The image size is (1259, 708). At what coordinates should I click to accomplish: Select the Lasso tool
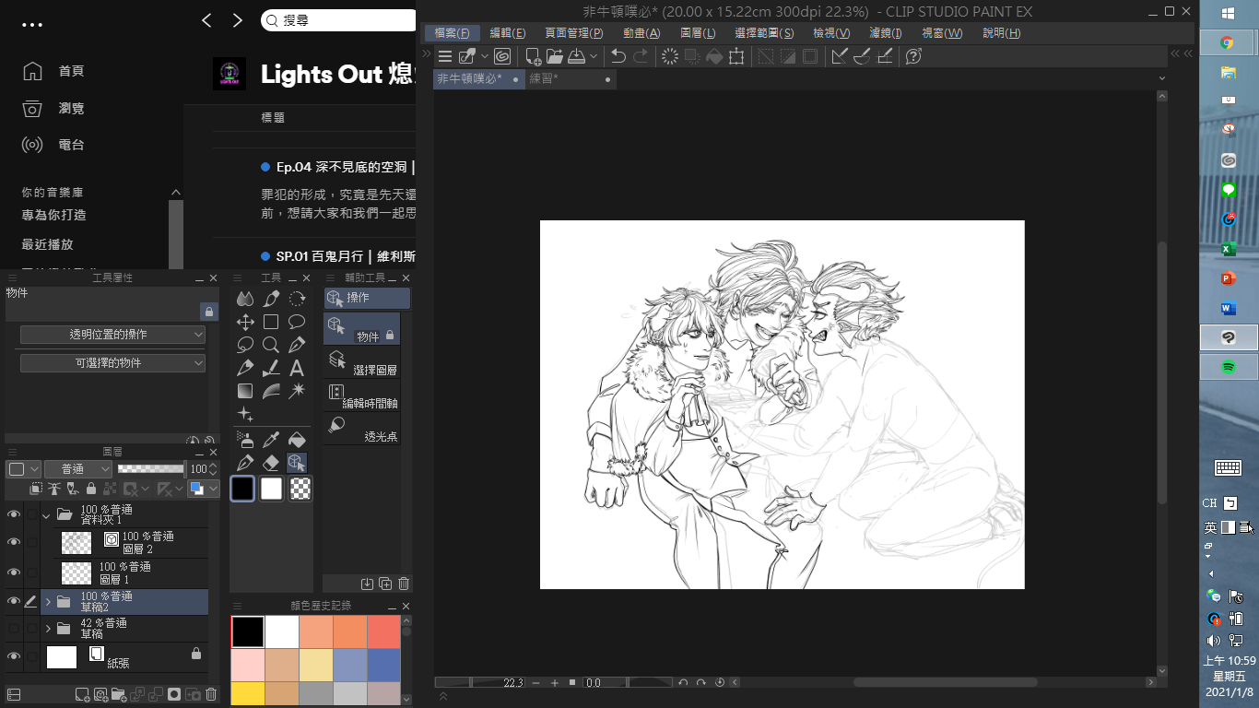245,345
